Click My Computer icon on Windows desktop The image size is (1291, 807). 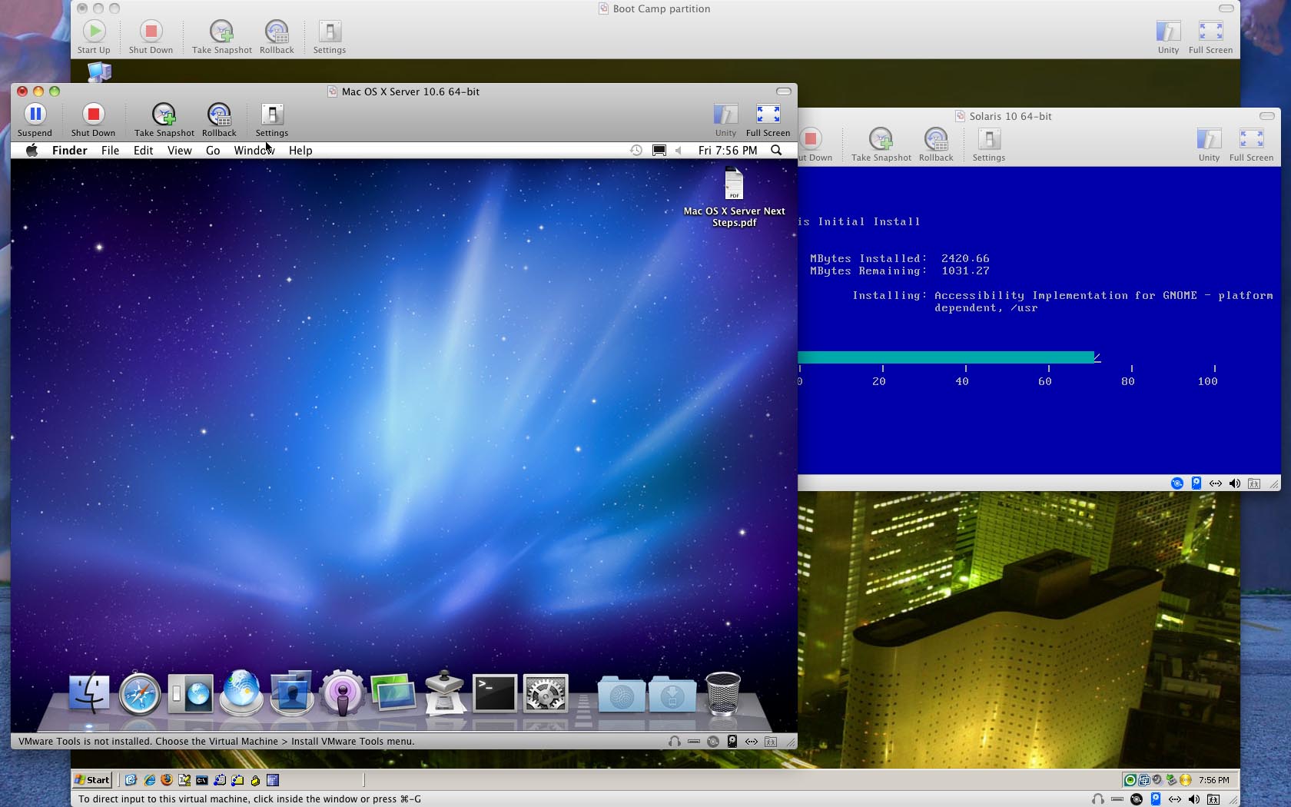[x=100, y=72]
